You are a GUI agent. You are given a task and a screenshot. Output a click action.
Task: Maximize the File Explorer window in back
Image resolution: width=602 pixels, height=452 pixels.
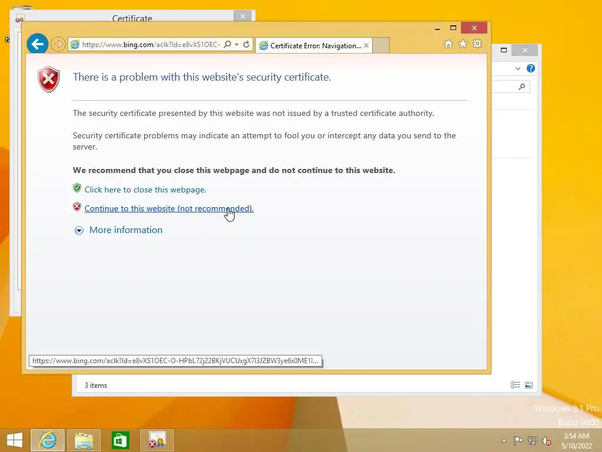tap(504, 50)
